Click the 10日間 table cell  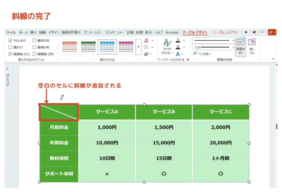(107, 158)
